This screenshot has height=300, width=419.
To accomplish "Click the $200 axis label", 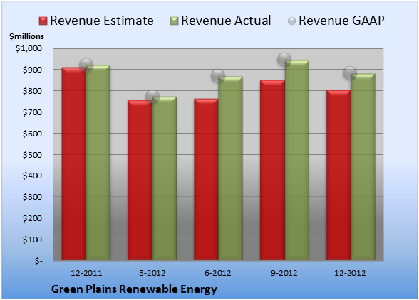I will (x=32, y=218).
